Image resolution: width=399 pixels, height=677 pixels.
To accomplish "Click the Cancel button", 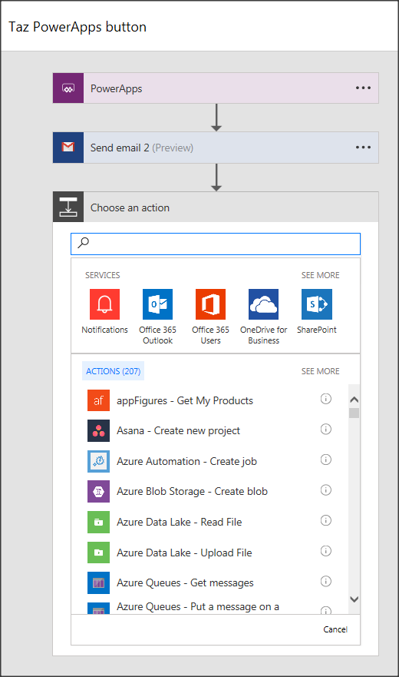I will coord(335,629).
